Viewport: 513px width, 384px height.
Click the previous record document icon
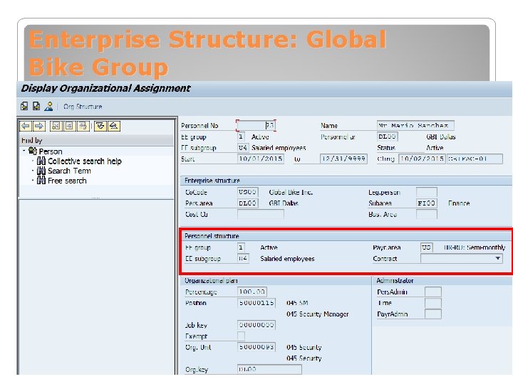pyautogui.click(x=24, y=106)
